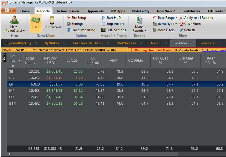Open HUD Settings
Image resolution: width=226 pixels, height=157 pixels.
pyautogui.click(x=114, y=30)
